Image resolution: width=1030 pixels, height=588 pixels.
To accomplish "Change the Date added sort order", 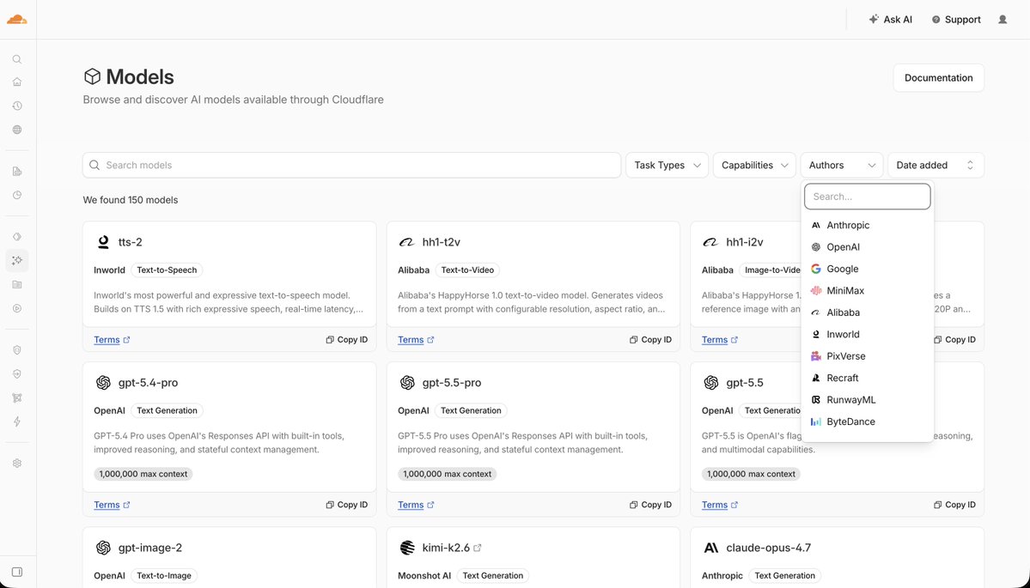I will (x=936, y=166).
